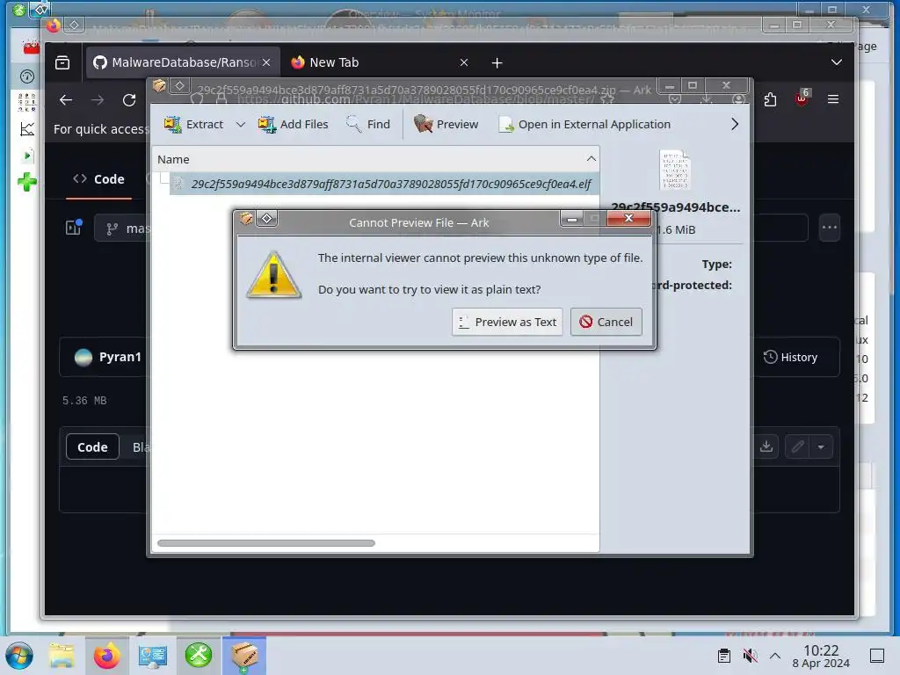Click green tools app taskbar icon
Viewport: 900px width, 675px height.
pos(199,656)
